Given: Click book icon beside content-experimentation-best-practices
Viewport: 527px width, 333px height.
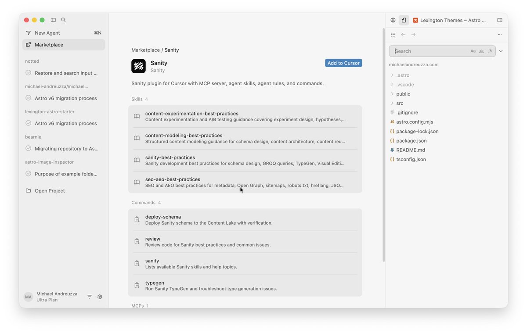Looking at the screenshot, I should pos(137,116).
